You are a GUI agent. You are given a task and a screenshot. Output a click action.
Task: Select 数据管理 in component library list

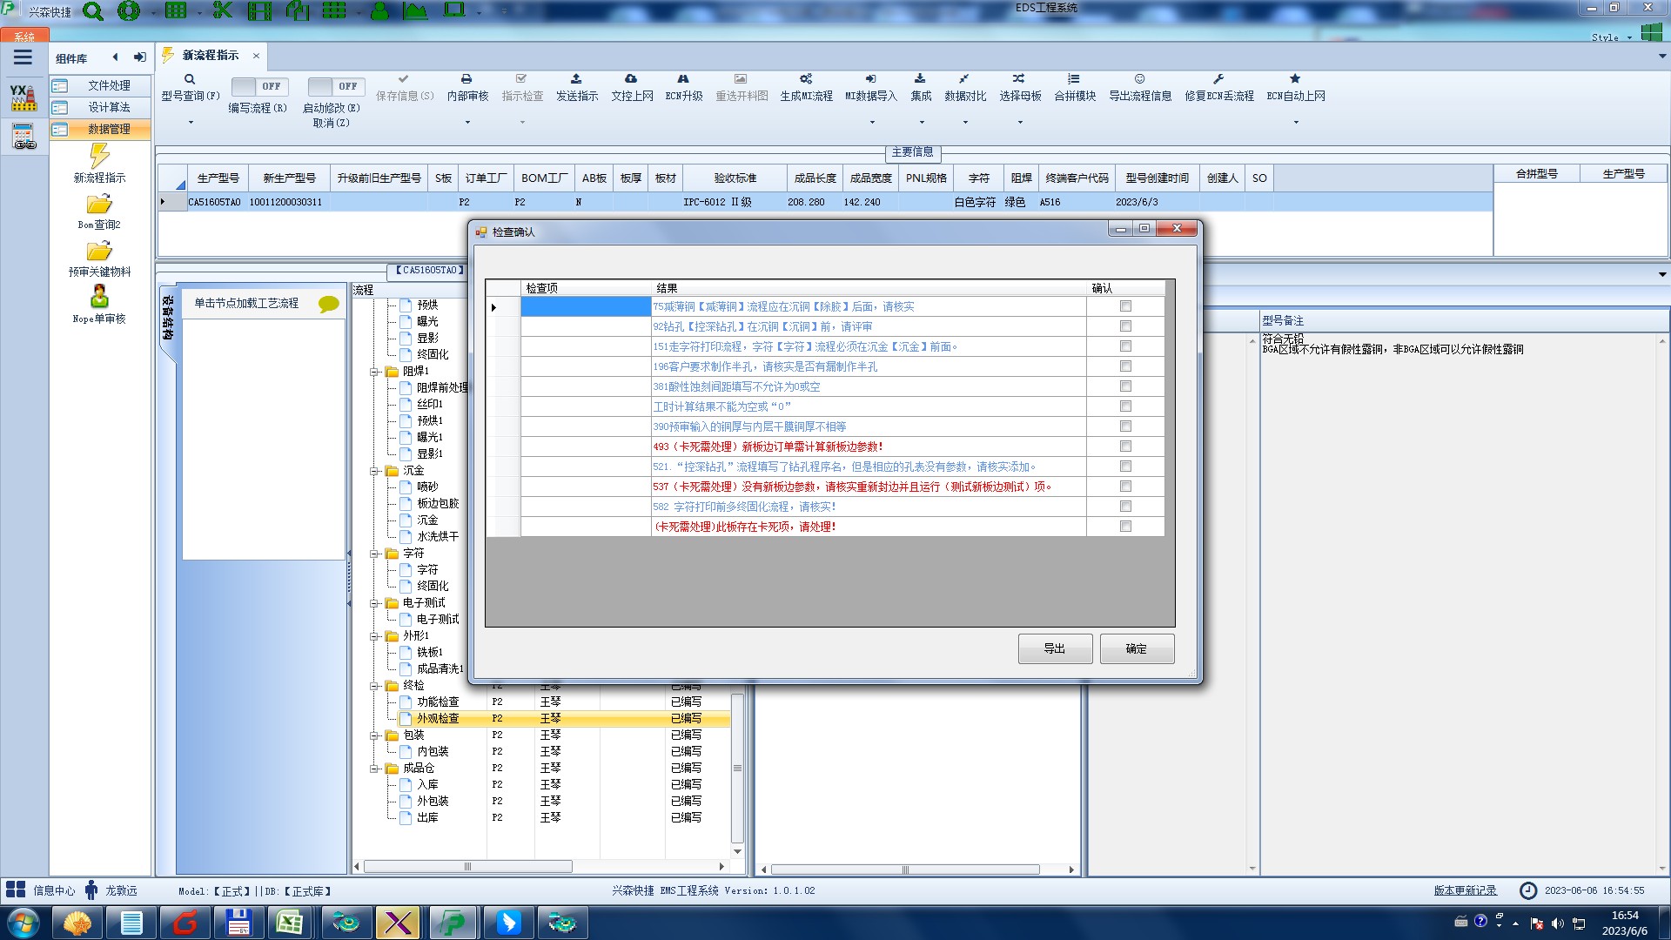pos(109,129)
